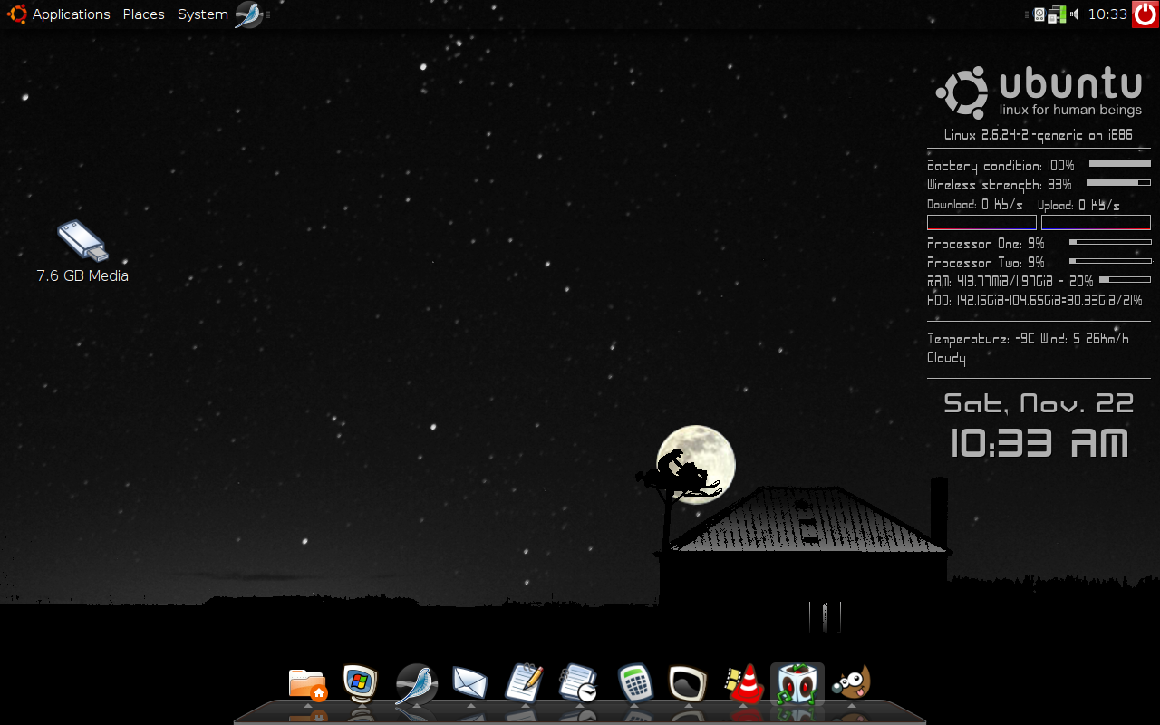Open the SeaMonkey browser in the dock

click(x=416, y=685)
